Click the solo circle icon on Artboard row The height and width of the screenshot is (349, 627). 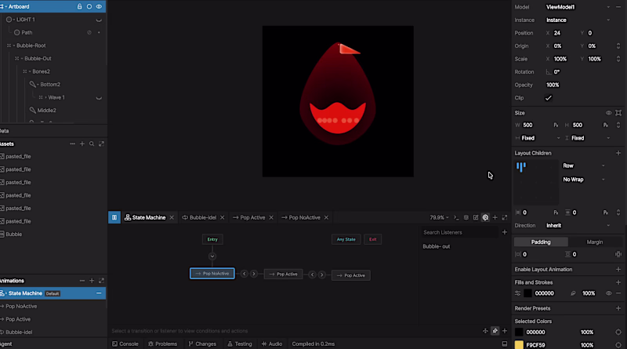pos(89,6)
